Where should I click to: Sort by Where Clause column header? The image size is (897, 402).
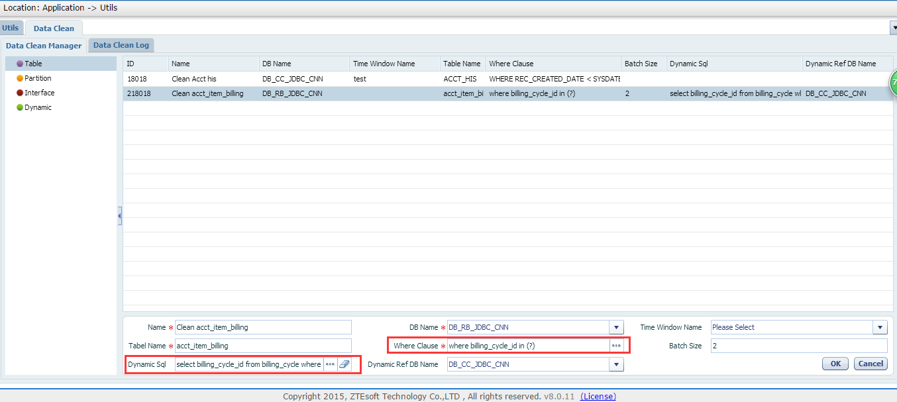point(554,64)
